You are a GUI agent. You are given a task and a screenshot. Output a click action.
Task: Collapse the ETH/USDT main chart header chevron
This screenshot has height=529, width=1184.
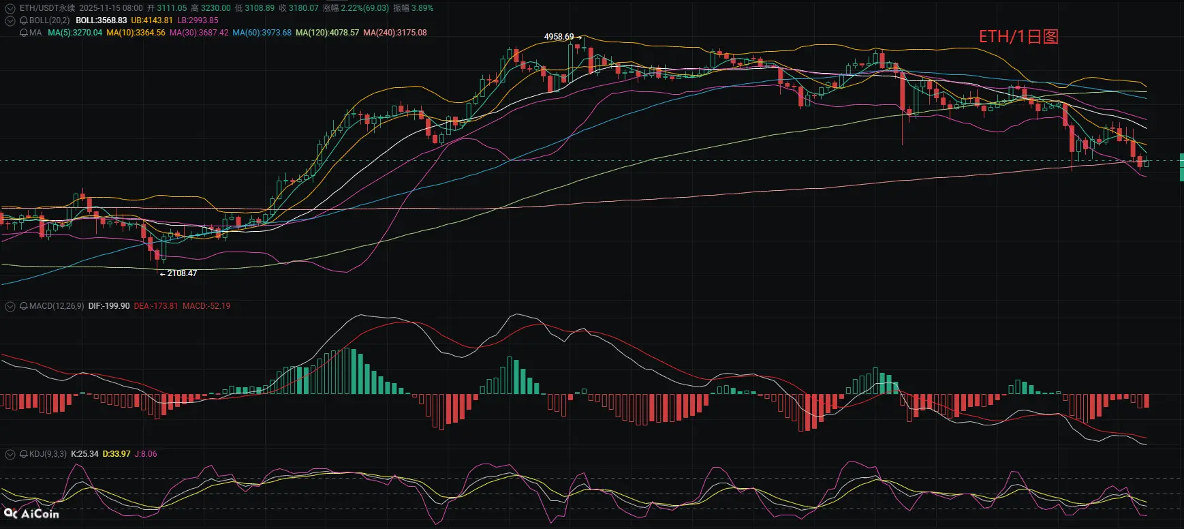pos(10,8)
